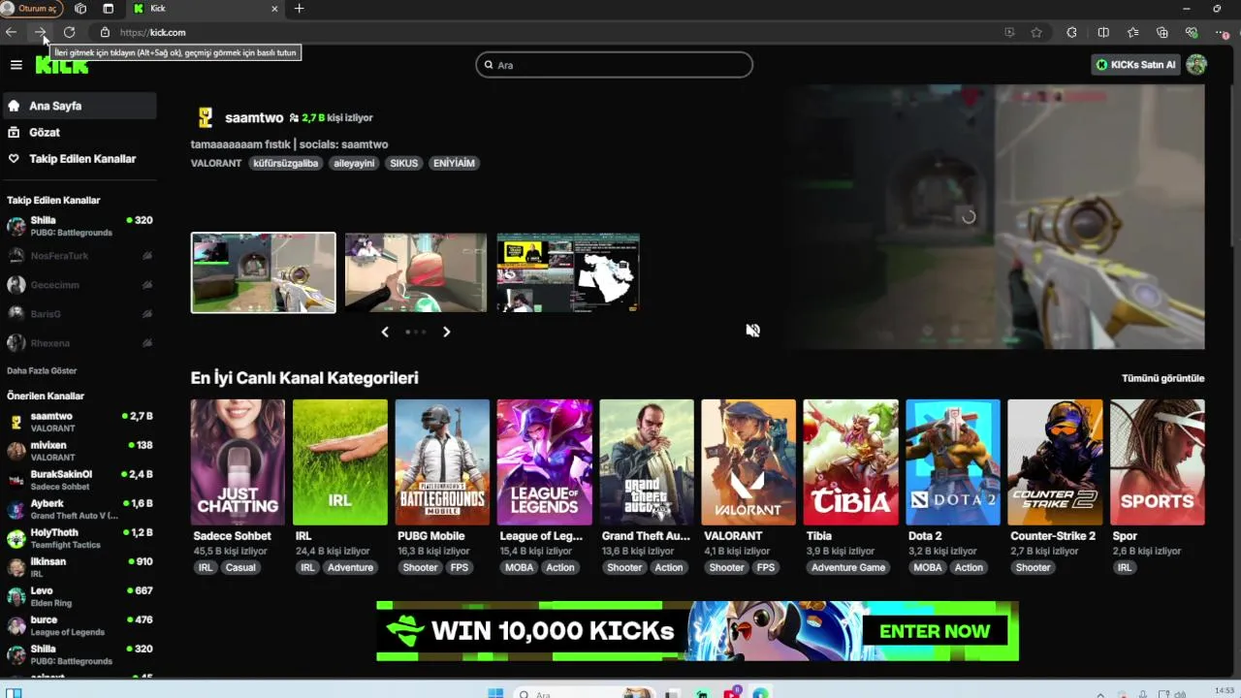Open tab actions menu icon

(108, 8)
